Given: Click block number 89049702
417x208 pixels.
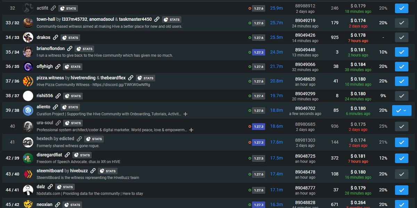Looking at the screenshot, I should [x=305, y=108].
